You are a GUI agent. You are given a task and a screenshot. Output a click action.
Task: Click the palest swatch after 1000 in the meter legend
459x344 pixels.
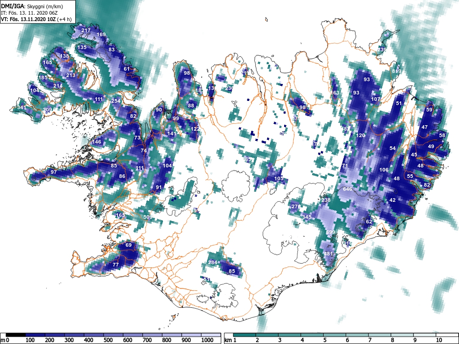[x=211, y=335]
